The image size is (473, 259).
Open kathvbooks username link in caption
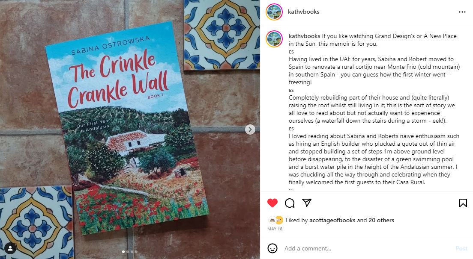[x=304, y=36]
